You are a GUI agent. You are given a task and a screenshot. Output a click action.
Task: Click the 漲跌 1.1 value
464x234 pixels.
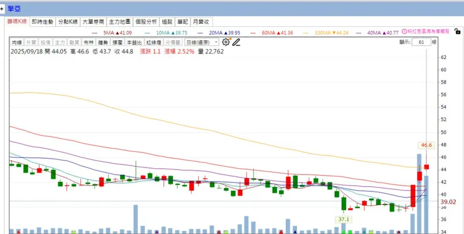[x=150, y=51]
